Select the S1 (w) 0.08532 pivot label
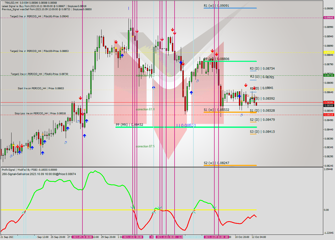The image size is (335, 240). tap(216, 110)
